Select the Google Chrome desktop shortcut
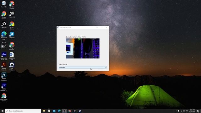The width and height of the screenshot is (201, 113). click(4, 15)
